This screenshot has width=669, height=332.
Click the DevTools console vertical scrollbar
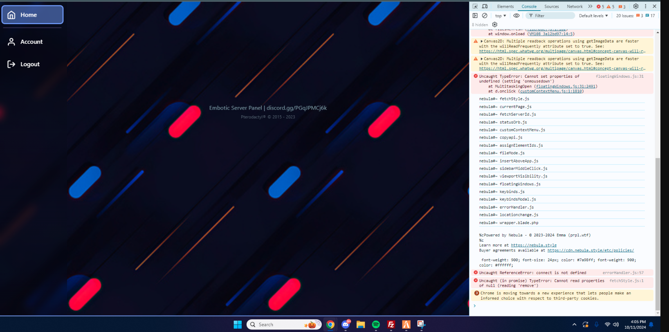pyautogui.click(x=658, y=233)
